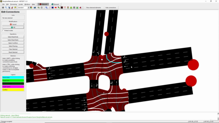Screen dimensions: 219x123
Task: Open the Edit menu
Action: 7,4
